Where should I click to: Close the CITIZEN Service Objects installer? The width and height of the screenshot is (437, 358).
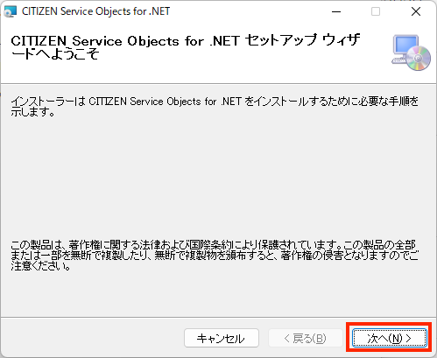pyautogui.click(x=416, y=11)
